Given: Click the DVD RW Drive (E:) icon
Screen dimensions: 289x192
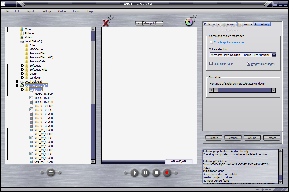Looking at the screenshot, I should pos(22,85).
